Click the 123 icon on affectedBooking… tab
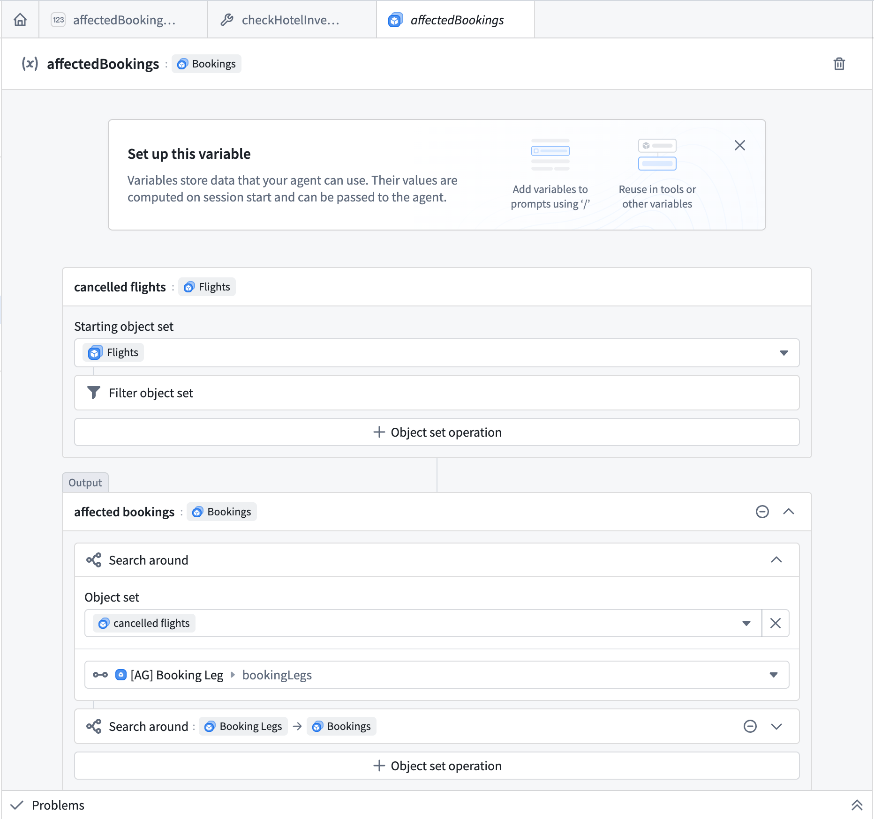 [x=58, y=20]
